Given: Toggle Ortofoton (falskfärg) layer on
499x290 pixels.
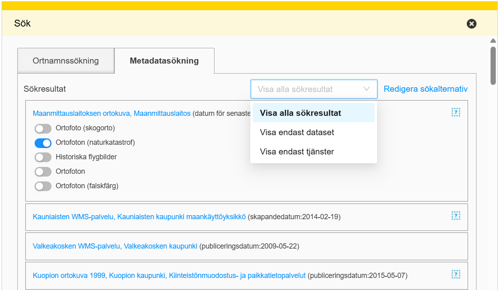Looking at the screenshot, I should 43,186.
